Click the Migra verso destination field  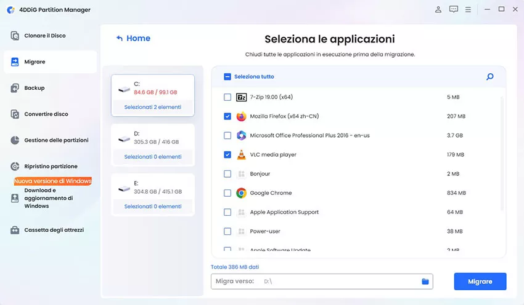click(322, 282)
